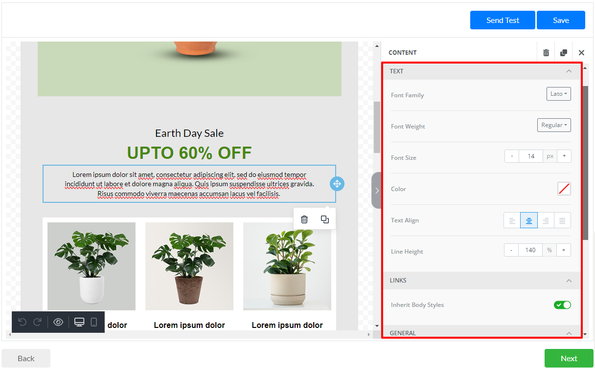The width and height of the screenshot is (595, 368).
Task: Switch to mobile preview mode
Action: point(94,322)
